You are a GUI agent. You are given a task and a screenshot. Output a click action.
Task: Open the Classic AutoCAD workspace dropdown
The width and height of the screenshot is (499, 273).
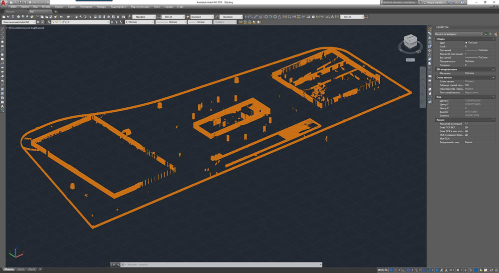pos(18,22)
